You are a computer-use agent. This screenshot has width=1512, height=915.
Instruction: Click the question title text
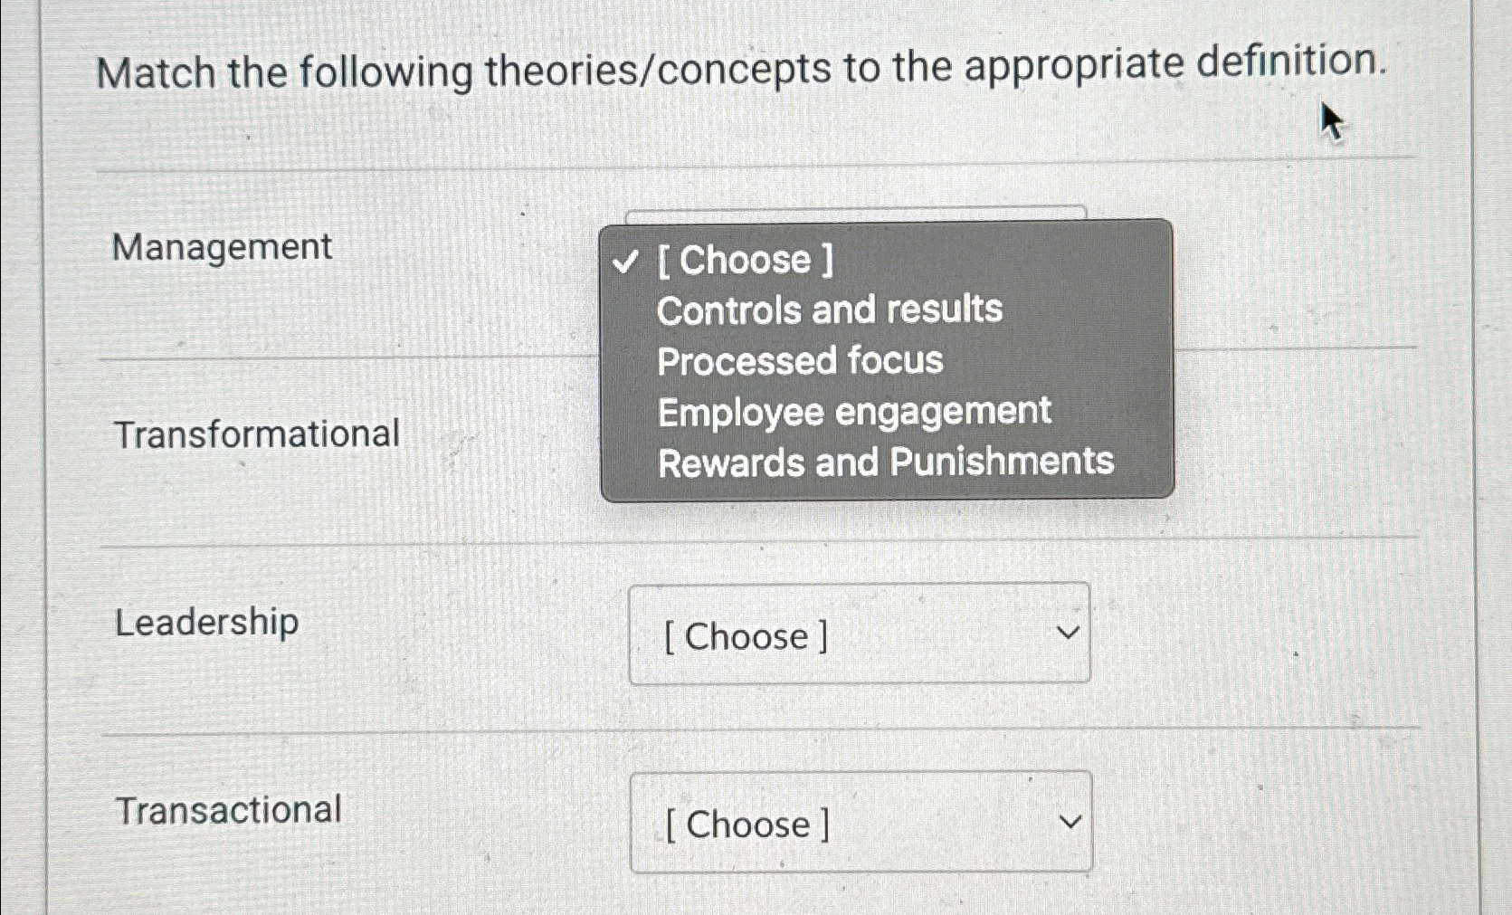pos(742,68)
